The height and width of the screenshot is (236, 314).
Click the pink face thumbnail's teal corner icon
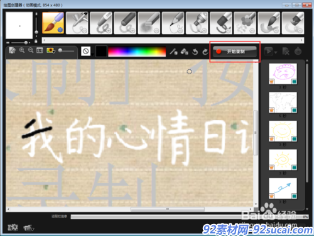294,81
